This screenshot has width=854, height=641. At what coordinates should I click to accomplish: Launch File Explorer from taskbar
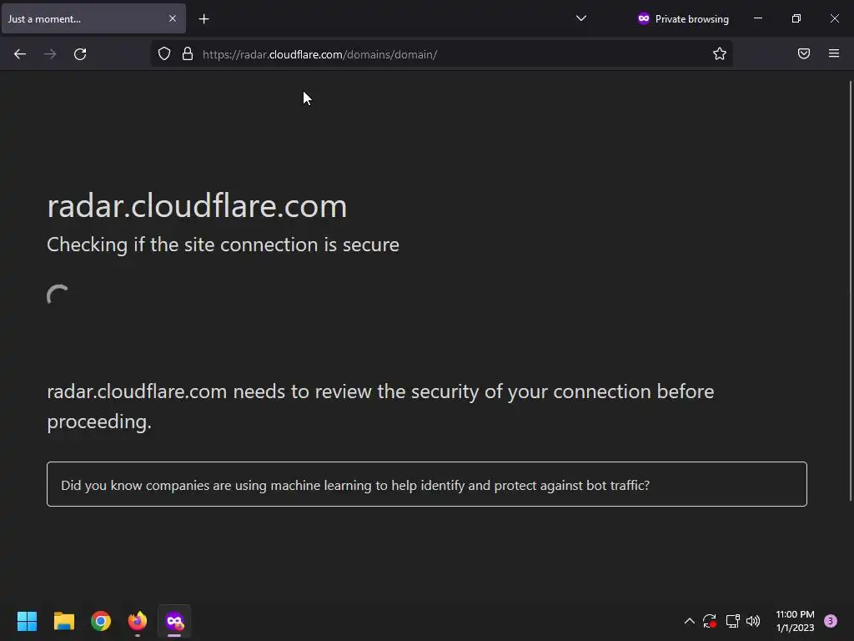pos(63,621)
